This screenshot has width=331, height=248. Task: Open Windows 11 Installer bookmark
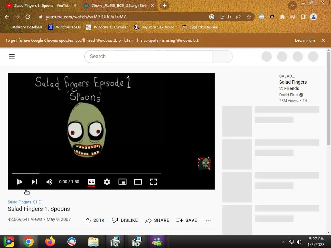(107, 27)
